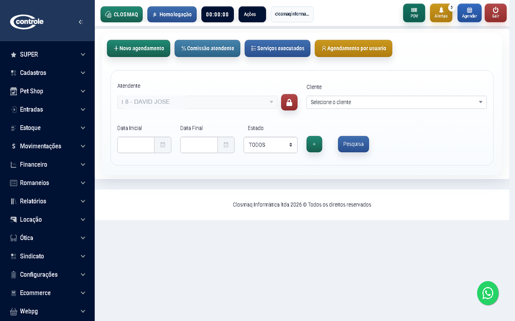The height and width of the screenshot is (321, 515).
Task: Open the Atendente dropdown
Action: coord(197,102)
